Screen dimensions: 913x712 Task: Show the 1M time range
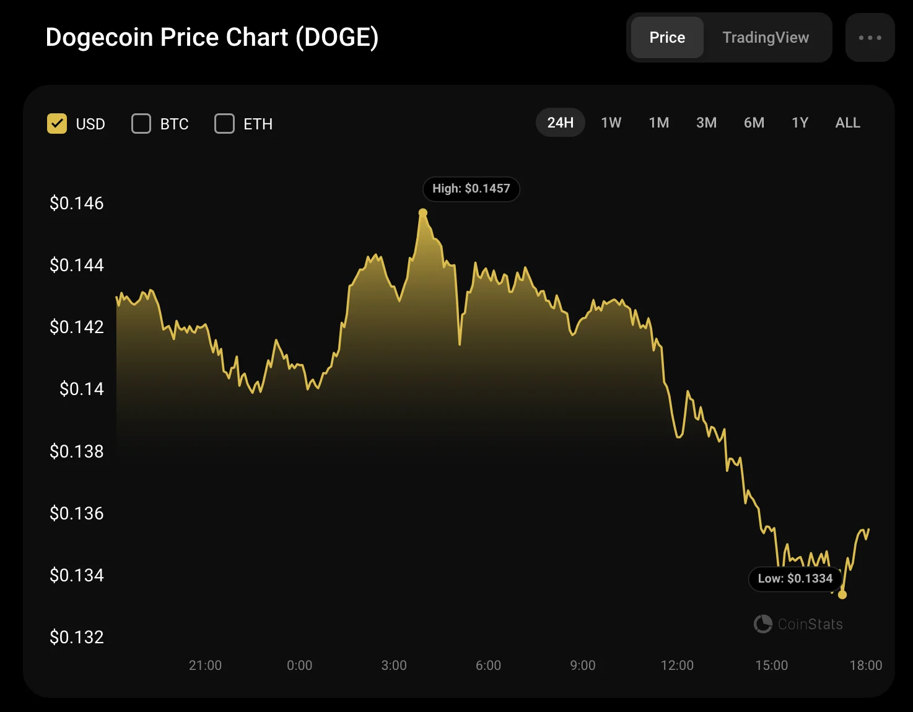click(x=658, y=123)
